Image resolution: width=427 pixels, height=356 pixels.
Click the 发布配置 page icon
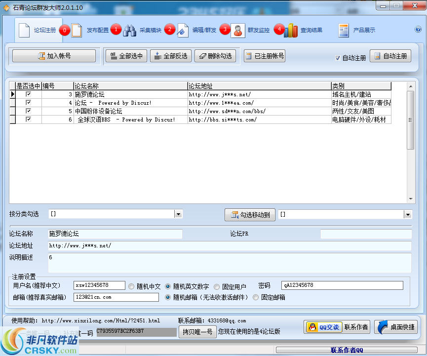(x=77, y=30)
